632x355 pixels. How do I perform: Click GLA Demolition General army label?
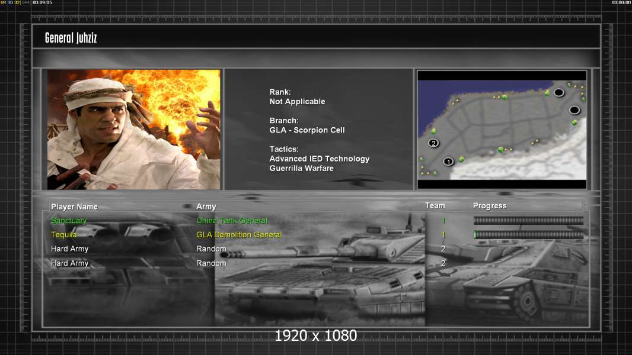pos(239,235)
